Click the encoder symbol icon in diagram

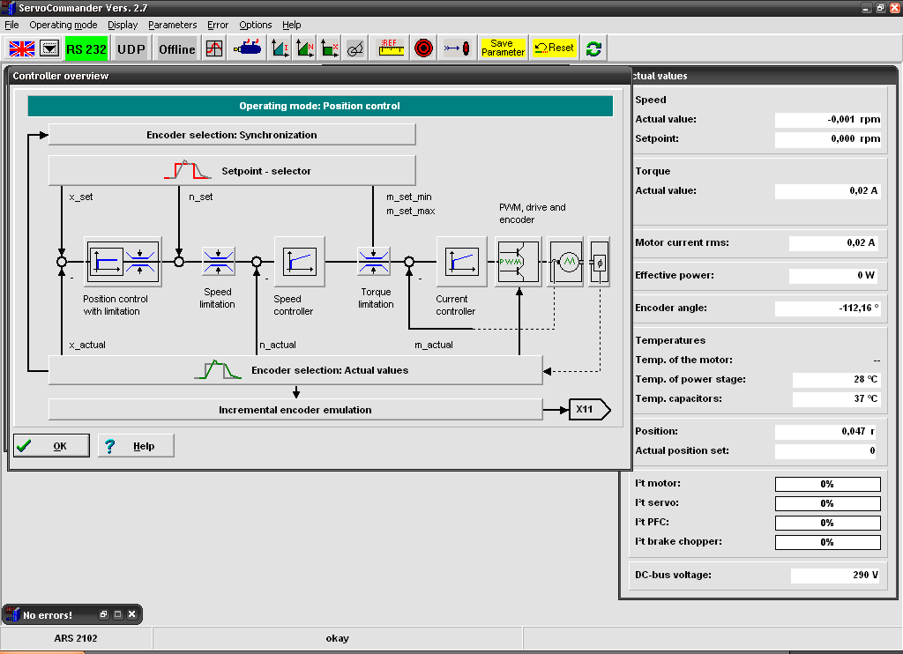[600, 262]
